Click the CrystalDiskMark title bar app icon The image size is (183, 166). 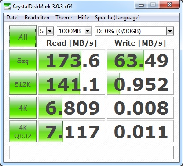click(x=7, y=6)
